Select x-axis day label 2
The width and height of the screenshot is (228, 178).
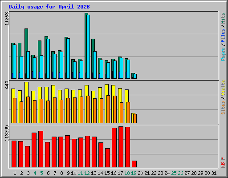21,173
